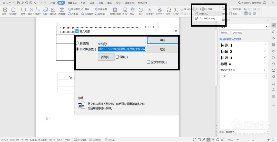Apply the 标题 1 style
This screenshot has height=142, width=277.
click(x=243, y=46)
